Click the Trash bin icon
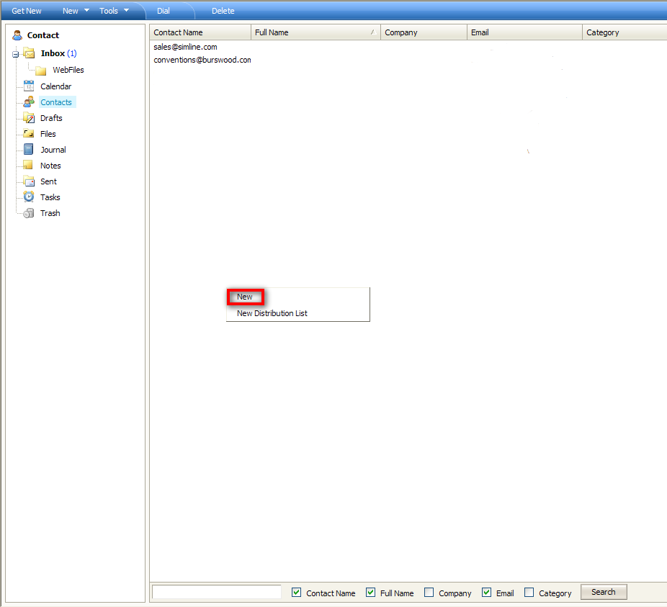667x607 pixels. 29,213
